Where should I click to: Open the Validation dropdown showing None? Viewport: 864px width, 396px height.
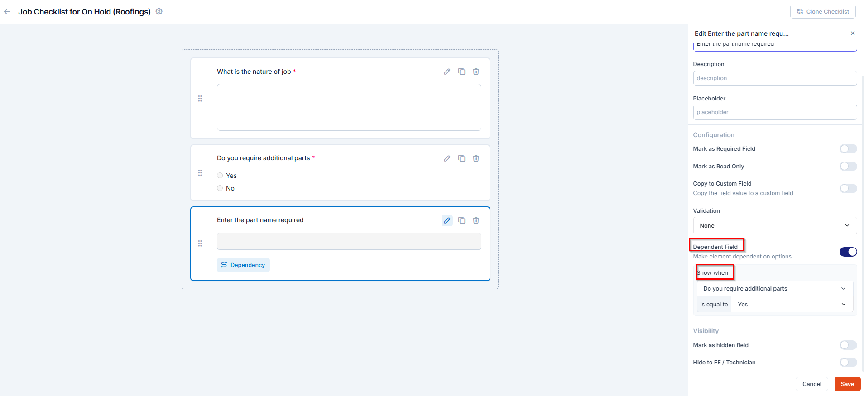pos(775,226)
